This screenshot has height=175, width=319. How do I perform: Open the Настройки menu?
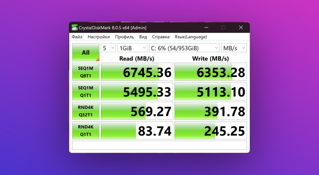coord(99,37)
